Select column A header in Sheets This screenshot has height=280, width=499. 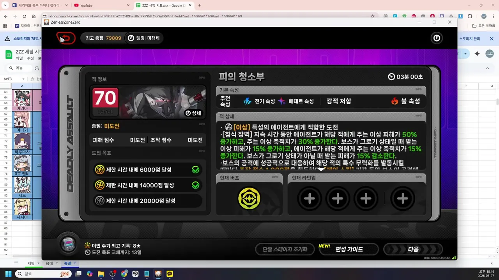22,86
